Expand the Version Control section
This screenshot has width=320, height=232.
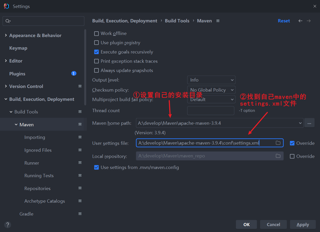6,86
